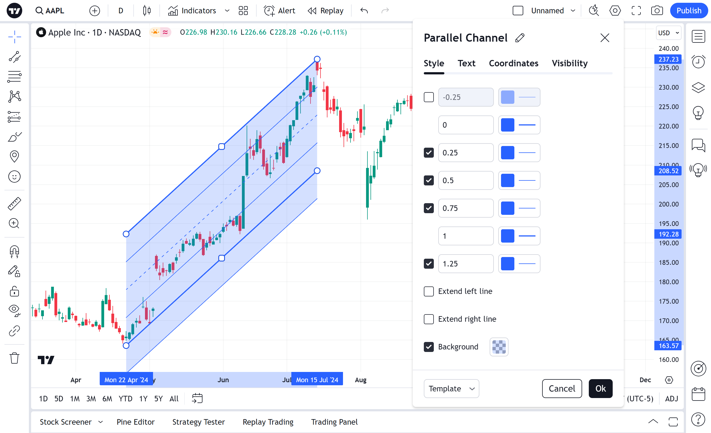The height and width of the screenshot is (433, 711).
Task: Open the Fibonacci tools icon
Action: (14, 77)
